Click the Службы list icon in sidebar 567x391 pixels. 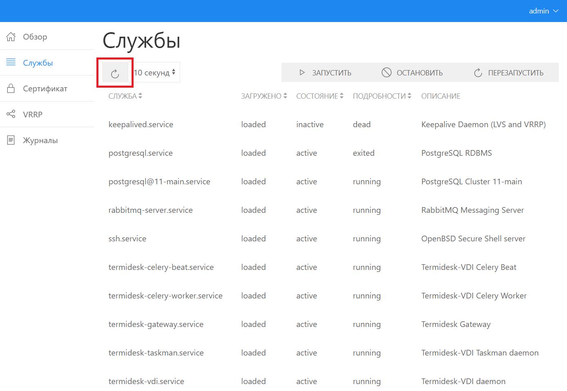11,62
